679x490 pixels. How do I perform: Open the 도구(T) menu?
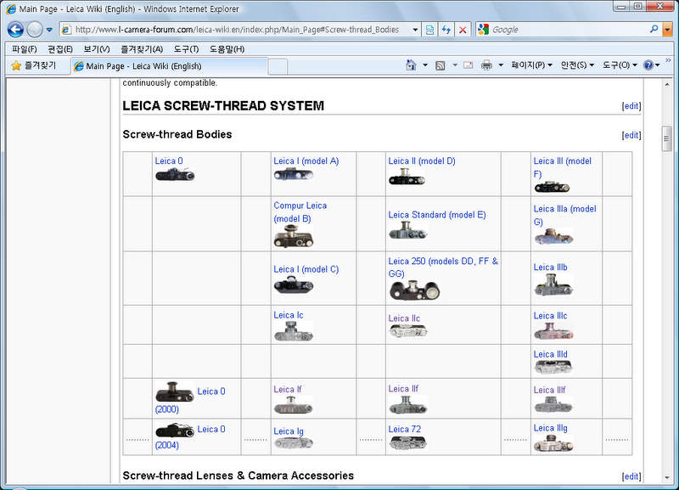[186, 49]
